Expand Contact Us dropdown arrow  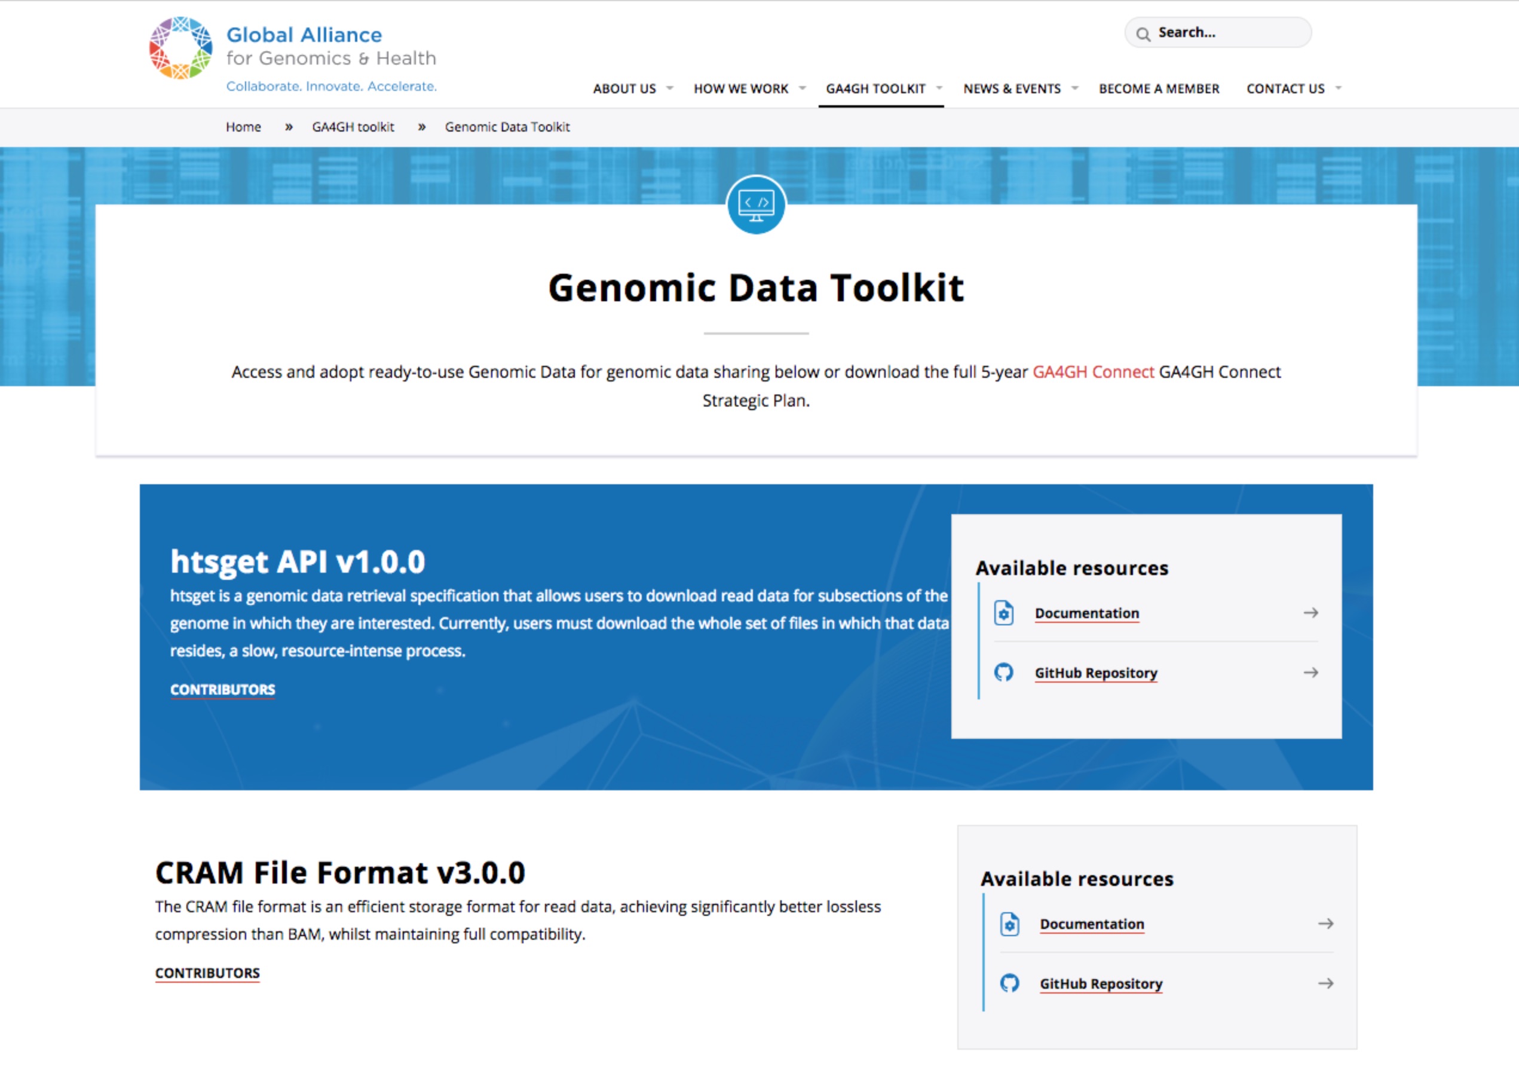[x=1339, y=88]
